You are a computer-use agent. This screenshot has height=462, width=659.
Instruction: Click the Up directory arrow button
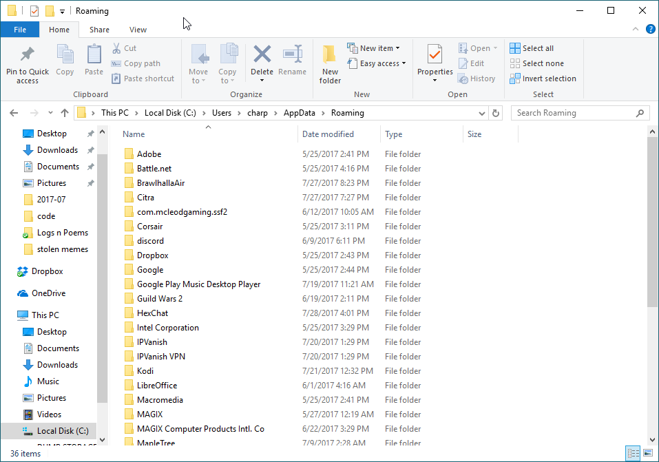click(65, 113)
